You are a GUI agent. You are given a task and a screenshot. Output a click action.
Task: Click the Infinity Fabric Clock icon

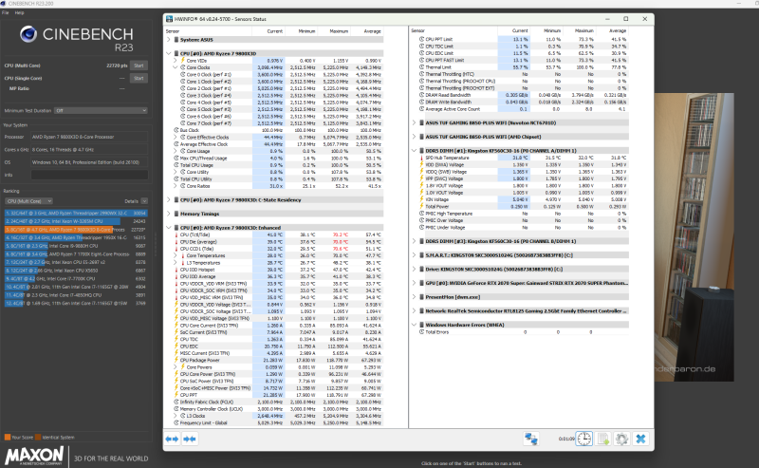176,402
